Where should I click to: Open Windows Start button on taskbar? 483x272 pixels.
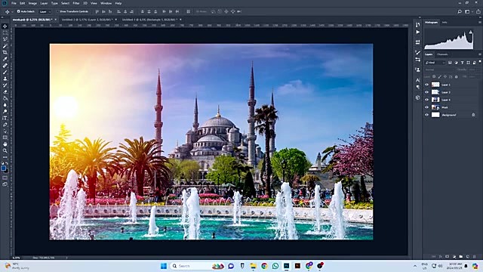click(x=164, y=266)
